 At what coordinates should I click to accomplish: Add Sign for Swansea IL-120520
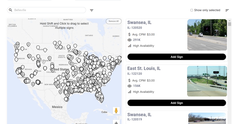tap(177, 57)
